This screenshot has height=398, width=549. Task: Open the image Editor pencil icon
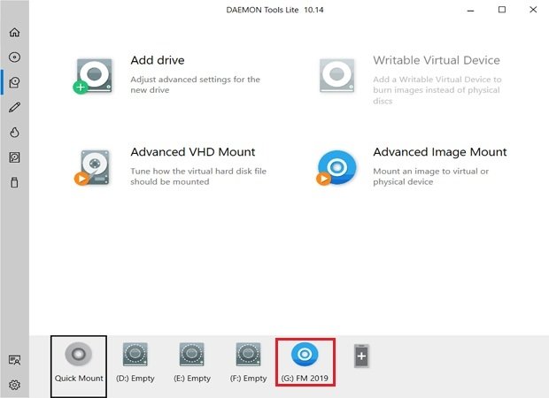click(x=14, y=107)
